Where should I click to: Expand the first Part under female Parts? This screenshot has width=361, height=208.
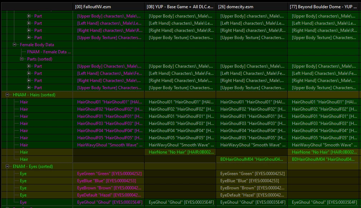(x=29, y=66)
